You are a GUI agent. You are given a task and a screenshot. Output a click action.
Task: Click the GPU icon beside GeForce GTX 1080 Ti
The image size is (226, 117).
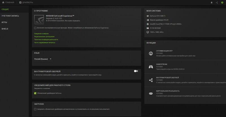[x=148, y=16]
